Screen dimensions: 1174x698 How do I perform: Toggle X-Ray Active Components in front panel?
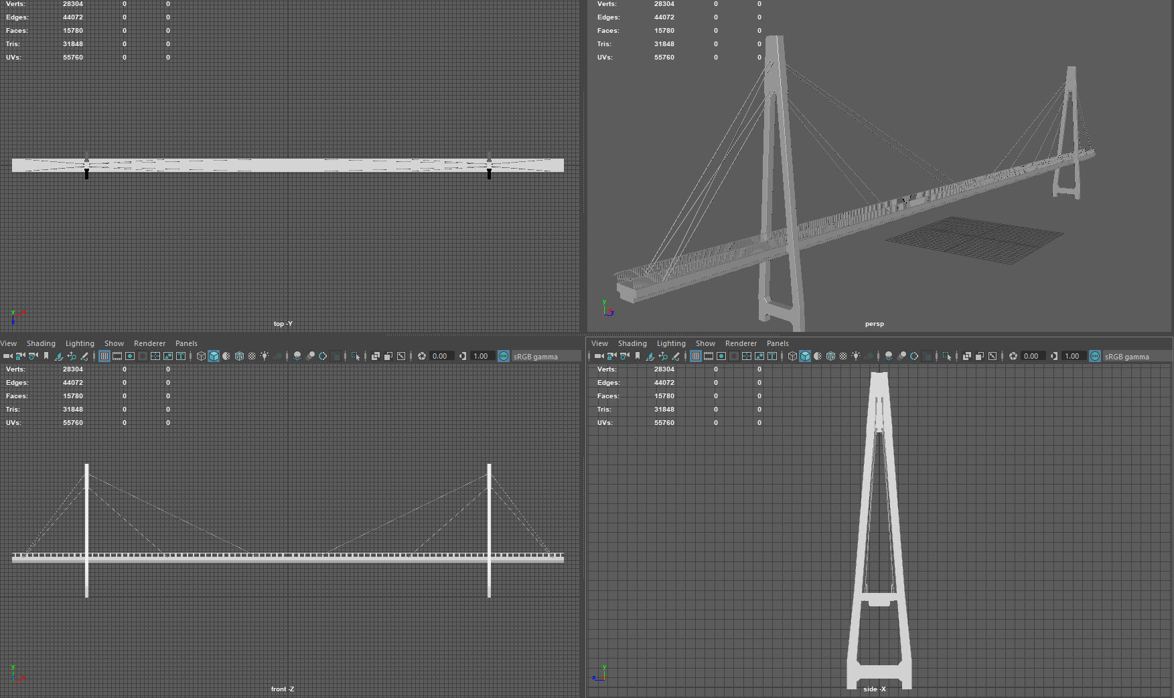click(x=388, y=356)
